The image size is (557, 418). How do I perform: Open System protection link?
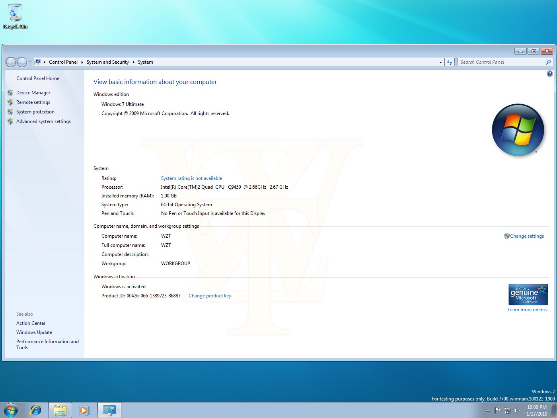[x=35, y=112]
